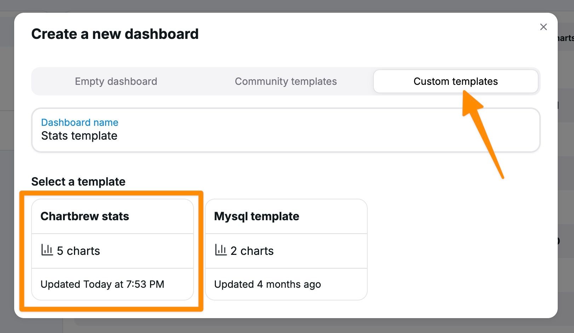Switch to the Empty dashboard tab
The image size is (574, 333).
point(116,81)
